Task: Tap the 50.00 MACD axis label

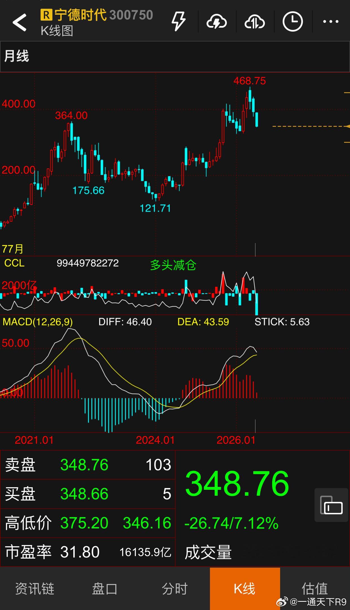Action: click(15, 343)
